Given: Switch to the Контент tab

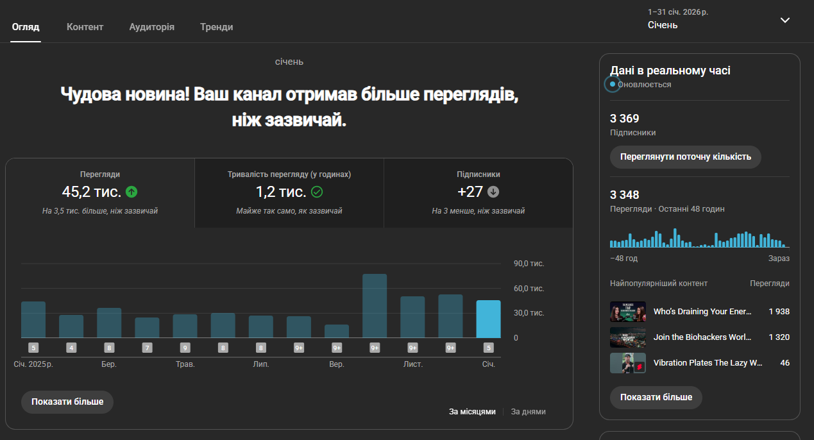Looking at the screenshot, I should tap(85, 27).
